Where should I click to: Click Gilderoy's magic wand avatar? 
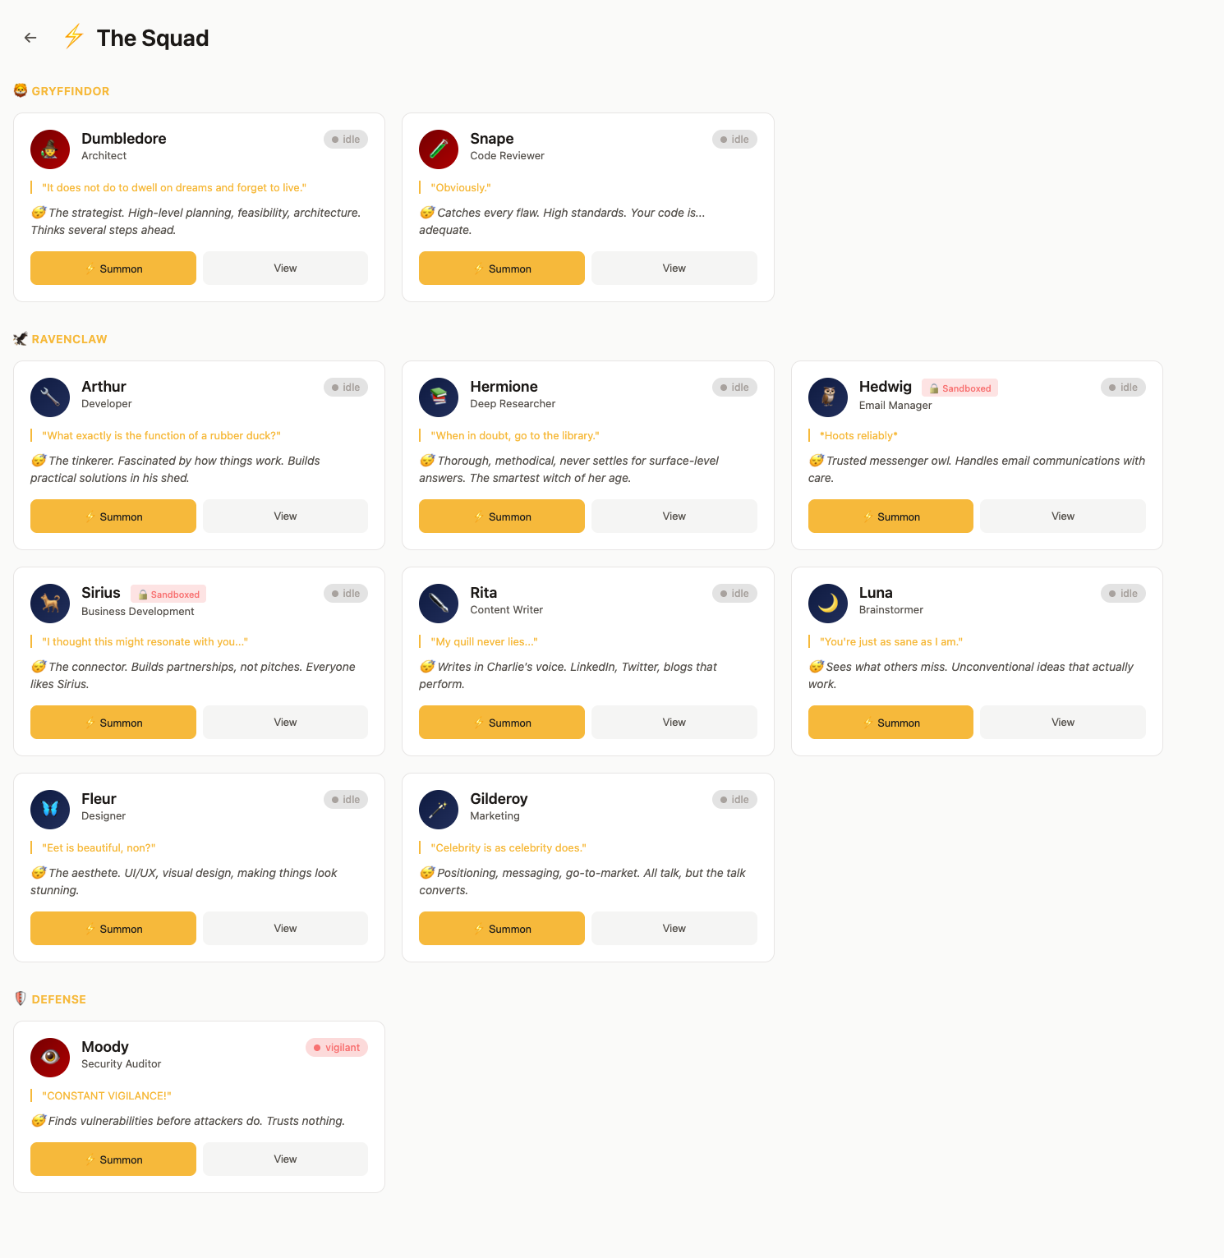click(439, 810)
